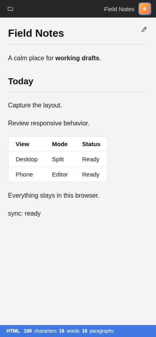
Task: Click the 16 paragraphs counter
Action: [x=98, y=331]
